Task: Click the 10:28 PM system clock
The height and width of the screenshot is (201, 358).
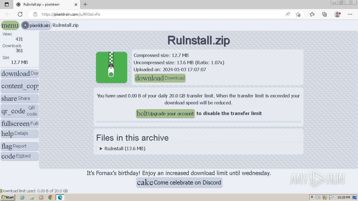Action: 343,197
